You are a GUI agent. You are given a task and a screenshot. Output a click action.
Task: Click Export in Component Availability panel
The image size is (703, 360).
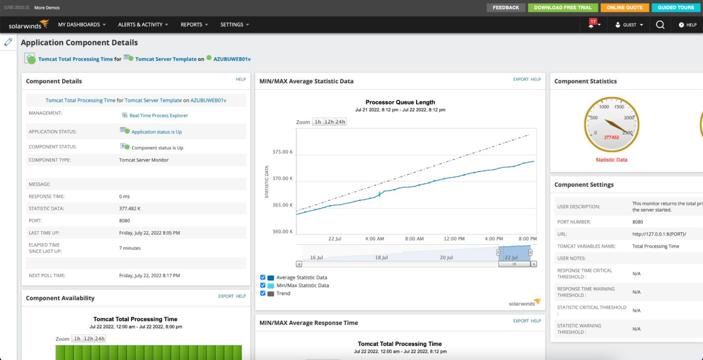[x=226, y=296]
